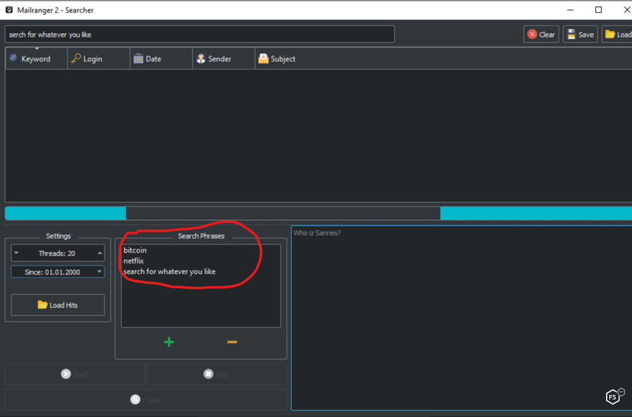Click the Clear button with red icon

pyautogui.click(x=541, y=34)
